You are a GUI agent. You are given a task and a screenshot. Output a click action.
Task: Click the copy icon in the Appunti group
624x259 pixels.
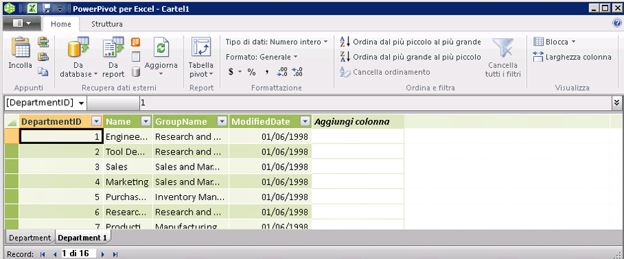click(43, 71)
